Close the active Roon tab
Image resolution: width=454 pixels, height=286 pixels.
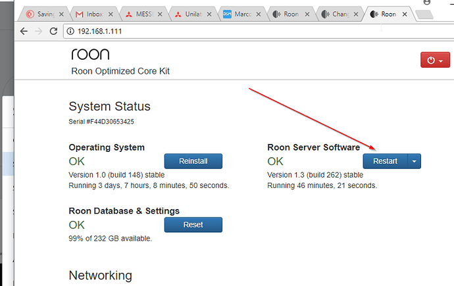tap(405, 14)
